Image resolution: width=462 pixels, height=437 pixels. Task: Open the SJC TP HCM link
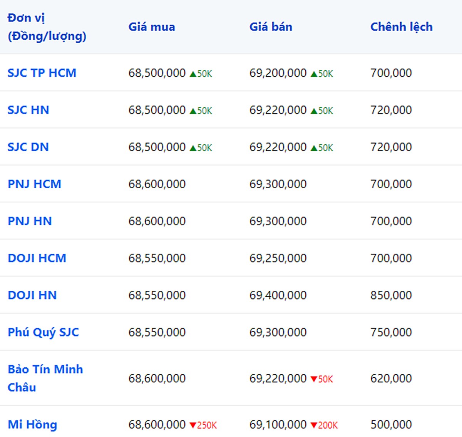click(x=42, y=73)
